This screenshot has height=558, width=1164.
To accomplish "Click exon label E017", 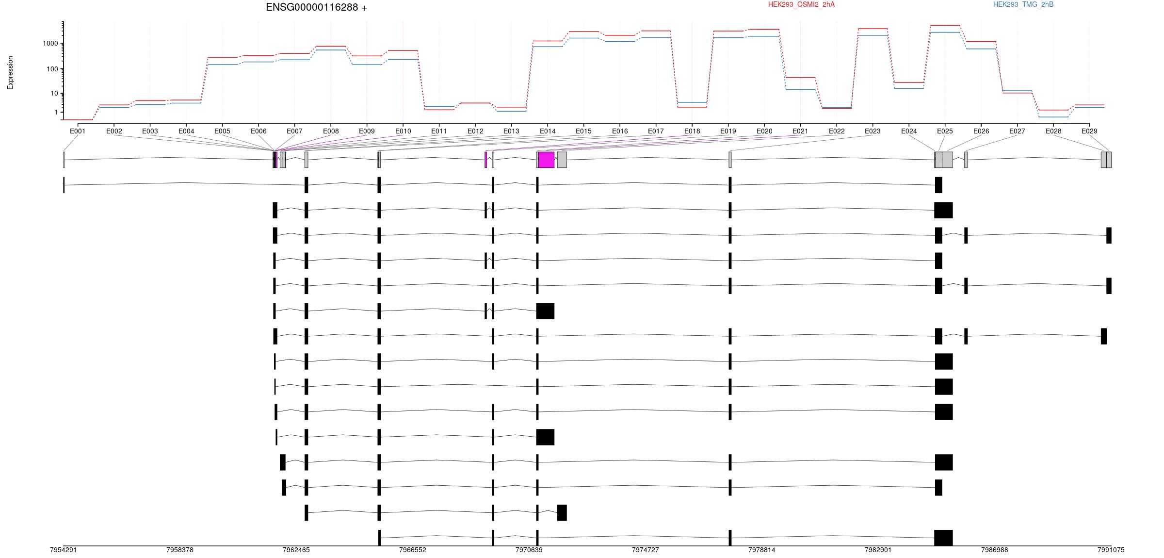I will click(x=656, y=131).
